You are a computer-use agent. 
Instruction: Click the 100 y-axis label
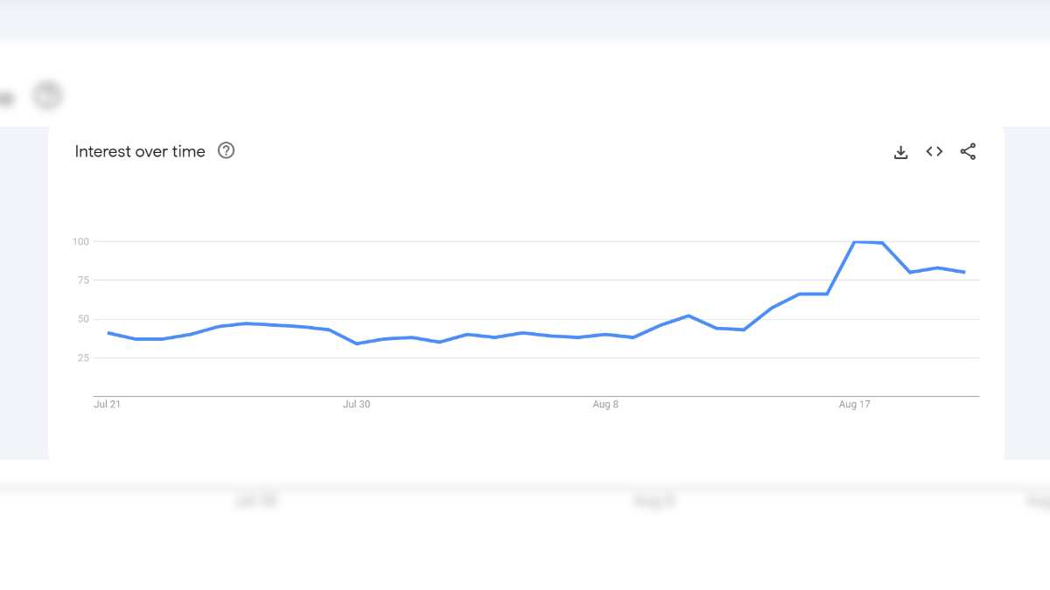pos(80,241)
